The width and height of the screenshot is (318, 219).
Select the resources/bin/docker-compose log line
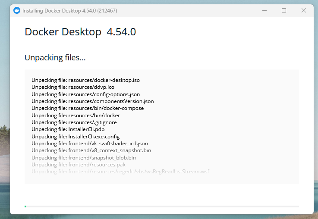coord(88,108)
